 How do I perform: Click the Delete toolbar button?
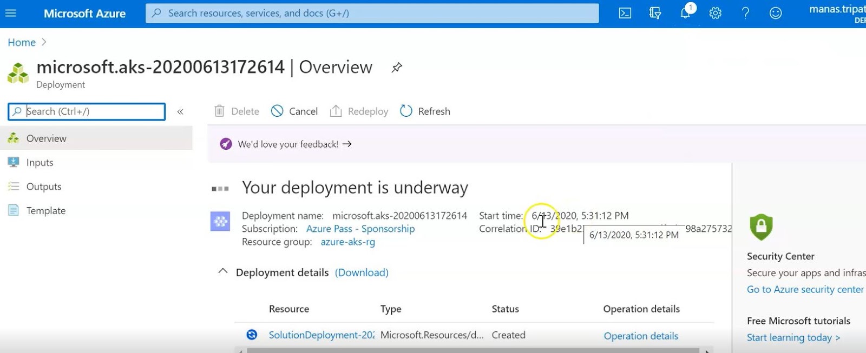pyautogui.click(x=237, y=111)
